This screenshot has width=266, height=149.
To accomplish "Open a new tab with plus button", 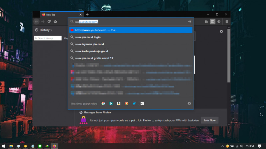I will click(x=87, y=15).
